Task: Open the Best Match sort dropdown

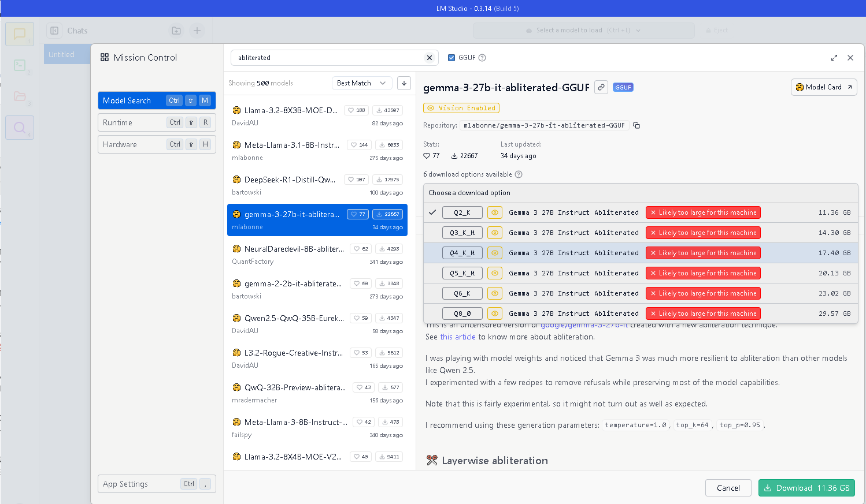Action: [x=361, y=83]
